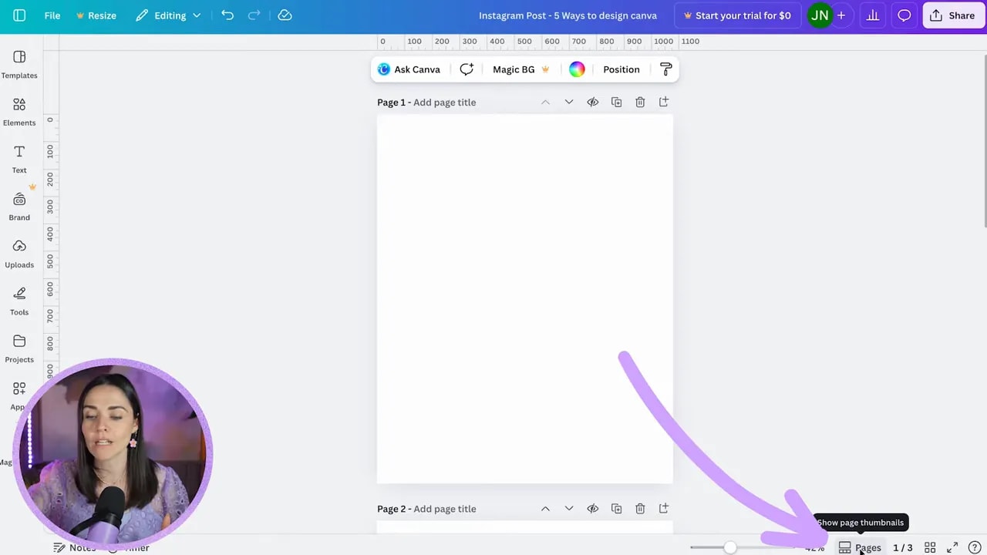Image resolution: width=987 pixels, height=555 pixels.
Task: Toggle the Notes panel
Action: pyautogui.click(x=75, y=547)
